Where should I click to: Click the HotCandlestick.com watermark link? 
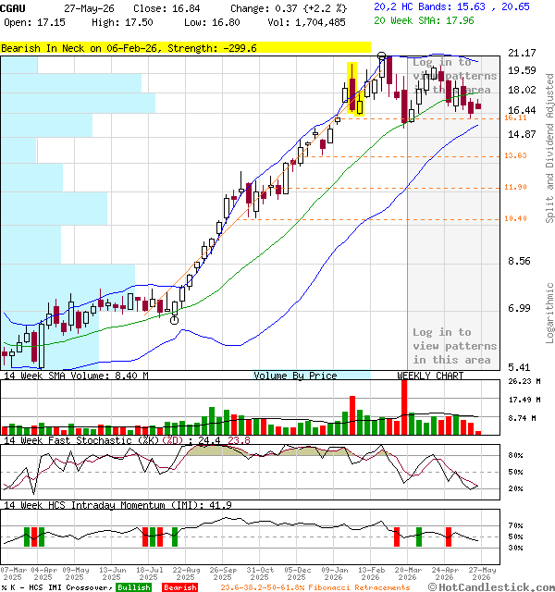point(491,587)
